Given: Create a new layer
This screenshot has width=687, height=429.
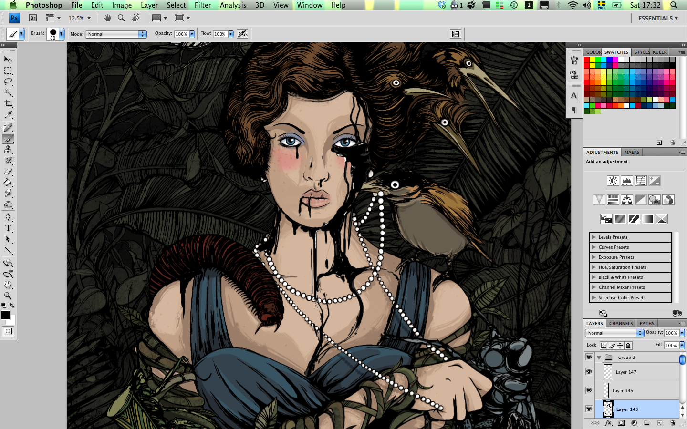Looking at the screenshot, I should tap(660, 423).
